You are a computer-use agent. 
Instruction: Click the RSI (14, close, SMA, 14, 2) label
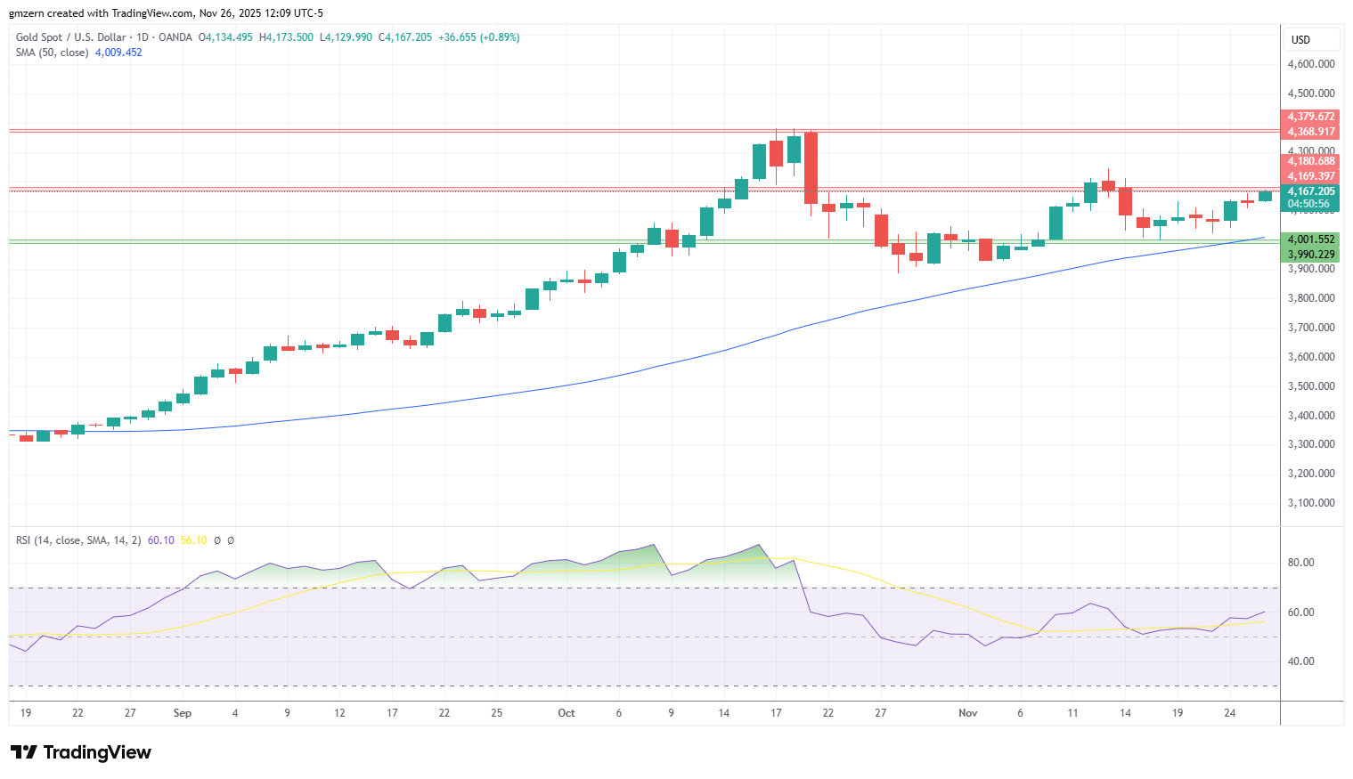click(x=78, y=540)
